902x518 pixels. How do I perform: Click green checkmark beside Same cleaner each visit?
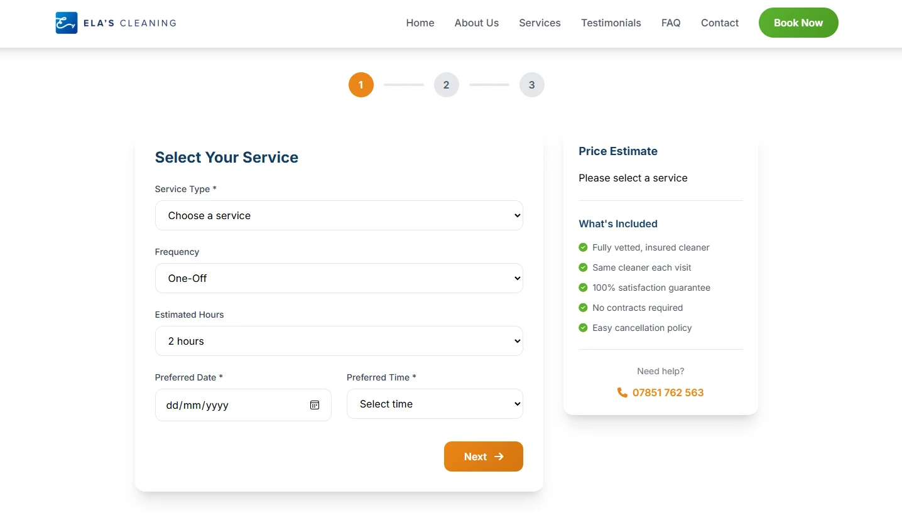point(583,267)
